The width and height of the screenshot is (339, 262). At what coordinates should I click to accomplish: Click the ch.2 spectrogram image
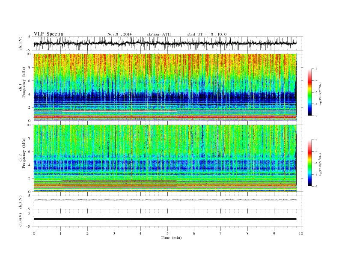[165, 158]
